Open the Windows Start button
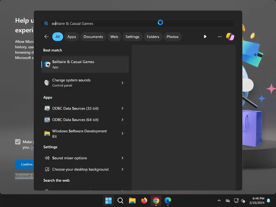Image resolution: width=276 pixels, height=207 pixels. (x=108, y=201)
